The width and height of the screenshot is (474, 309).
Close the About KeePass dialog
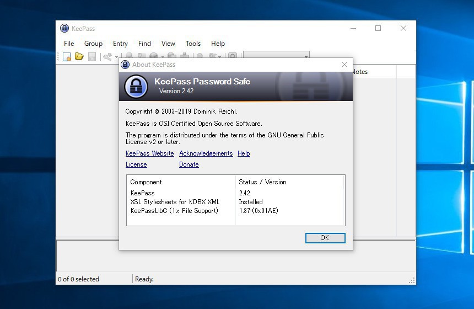tap(344, 65)
